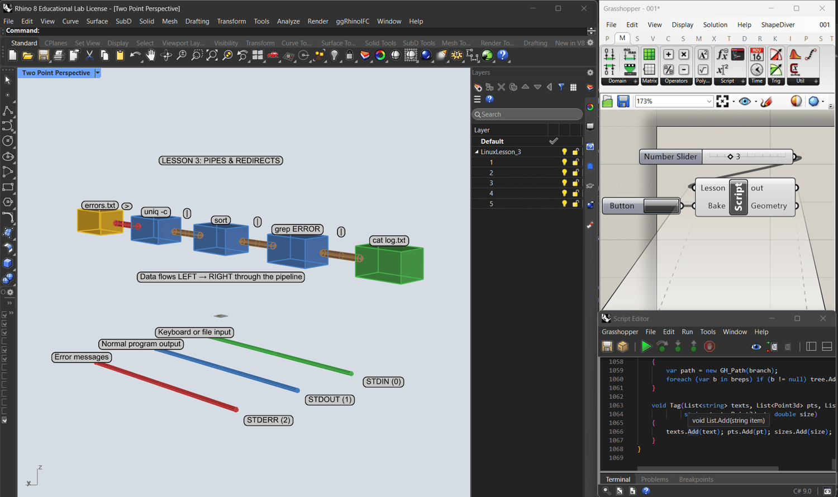Toggle lock icon for layer 5

click(575, 204)
